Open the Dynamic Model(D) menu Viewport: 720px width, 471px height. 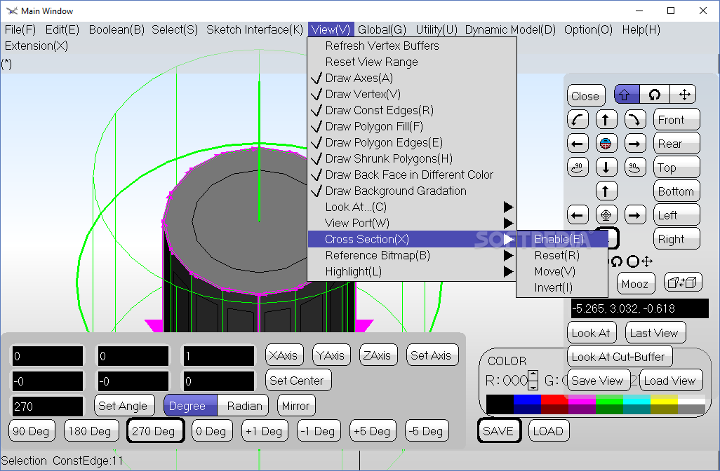tap(510, 30)
